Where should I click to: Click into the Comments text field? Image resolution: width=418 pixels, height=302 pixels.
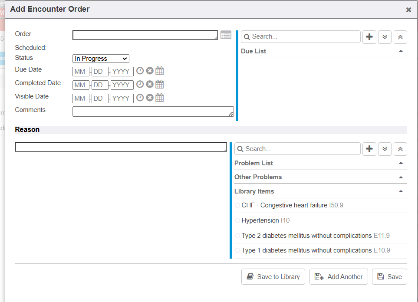point(153,112)
